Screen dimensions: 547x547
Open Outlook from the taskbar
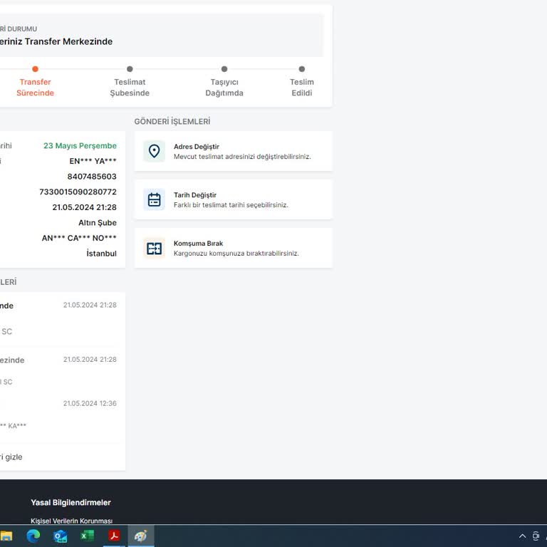pyautogui.click(x=61, y=536)
